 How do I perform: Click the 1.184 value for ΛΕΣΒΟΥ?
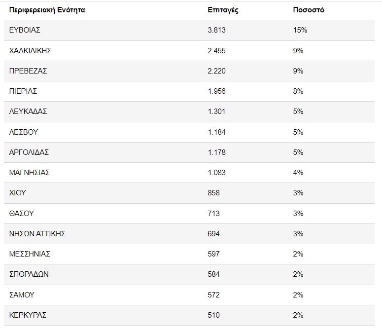pyautogui.click(x=217, y=132)
